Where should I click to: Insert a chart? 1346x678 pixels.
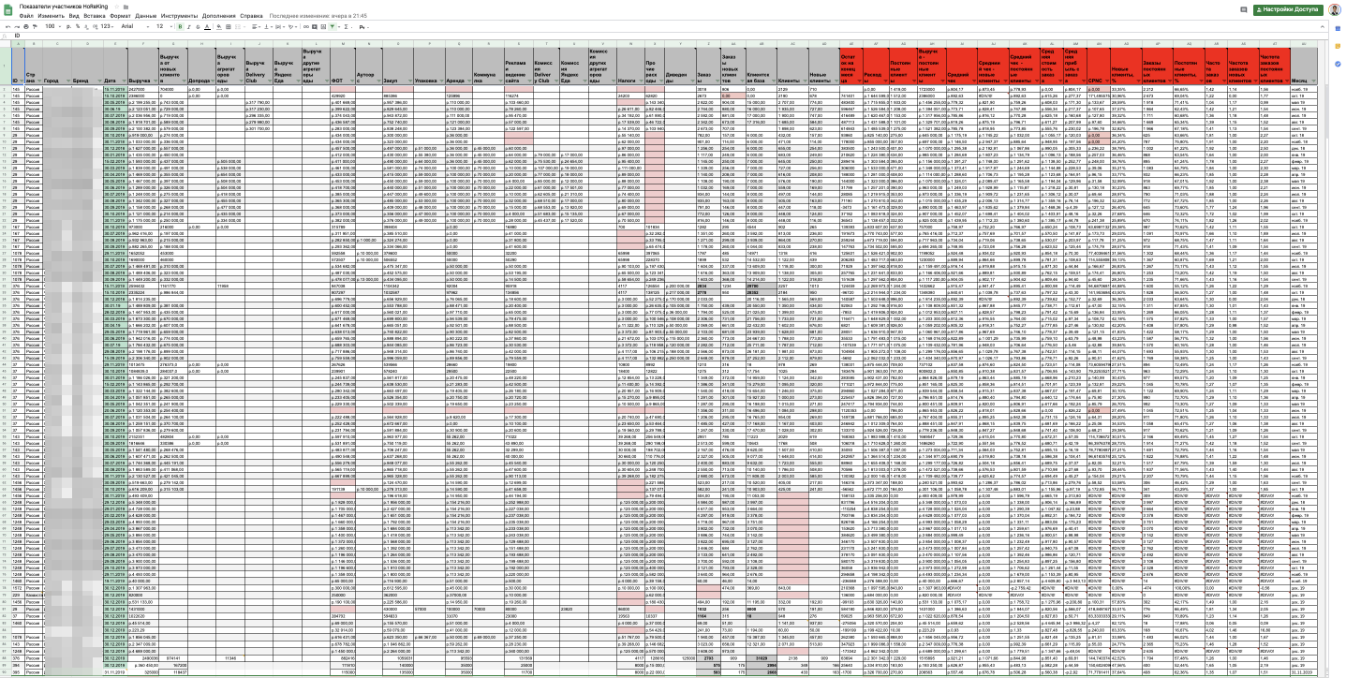point(323,26)
